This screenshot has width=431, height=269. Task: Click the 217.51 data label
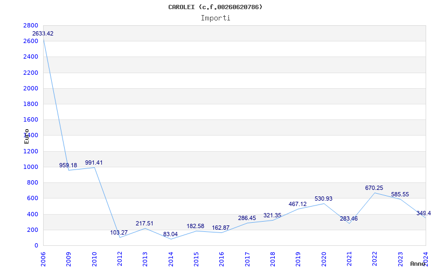tap(144, 224)
